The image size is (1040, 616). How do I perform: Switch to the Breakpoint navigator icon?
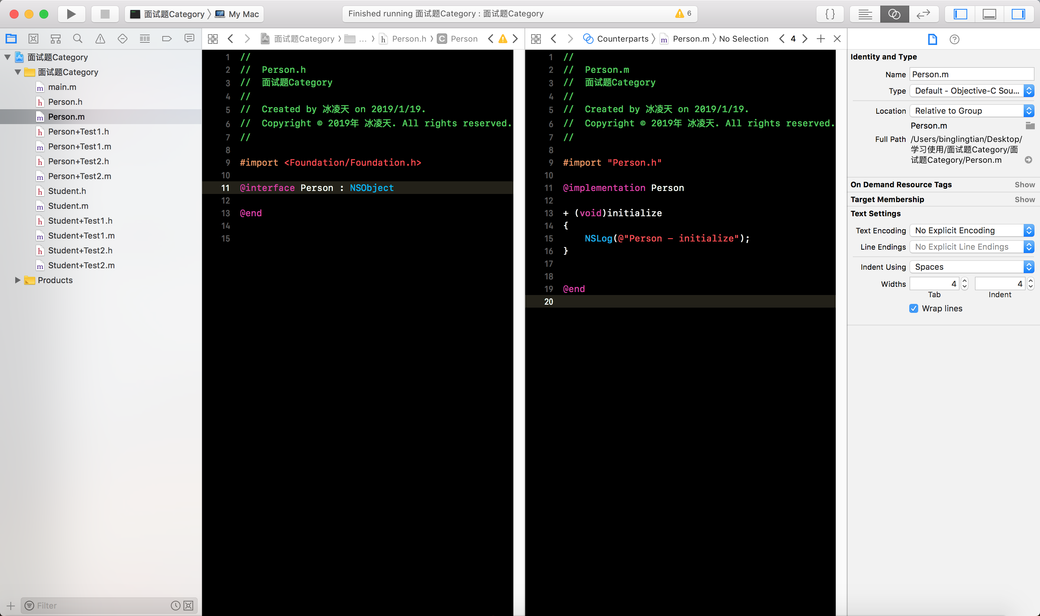coord(167,39)
